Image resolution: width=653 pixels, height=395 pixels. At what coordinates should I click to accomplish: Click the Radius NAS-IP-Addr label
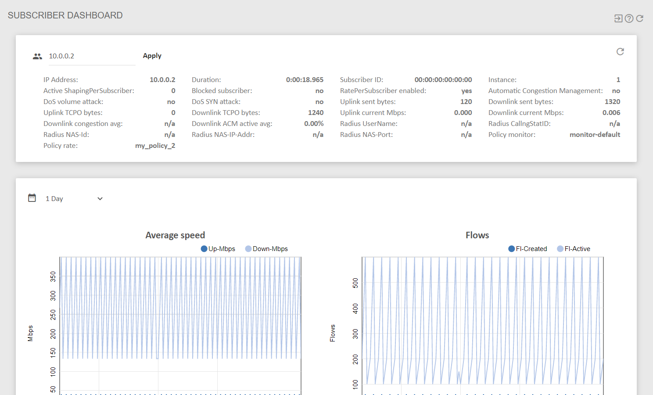223,135
